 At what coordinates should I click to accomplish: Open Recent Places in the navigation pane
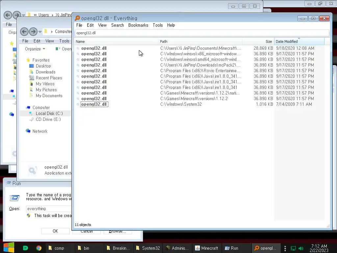(49, 78)
